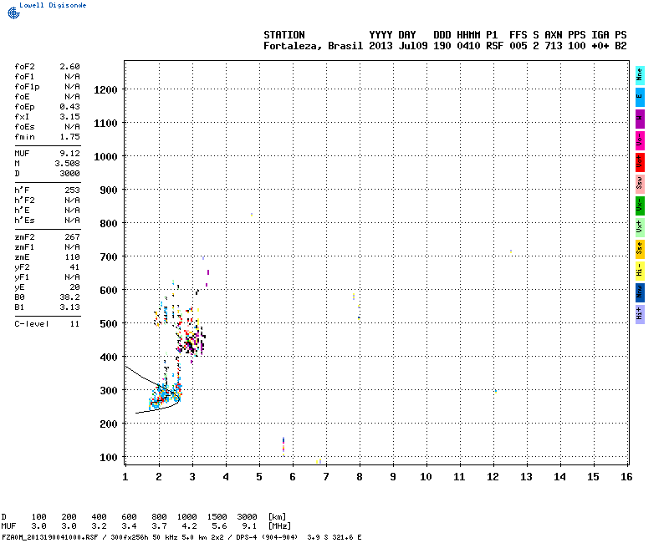Image resolution: width=669 pixels, height=543 pixels.
Task: Click the foF2 value 2.60
Action: (x=69, y=67)
